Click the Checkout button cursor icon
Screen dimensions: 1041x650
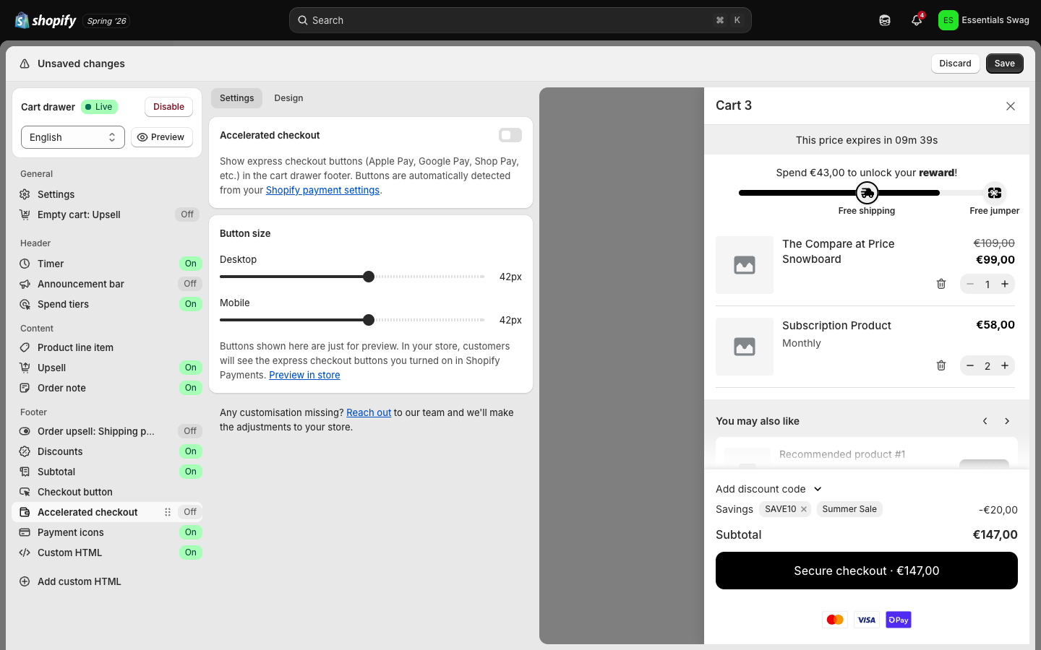click(x=25, y=492)
